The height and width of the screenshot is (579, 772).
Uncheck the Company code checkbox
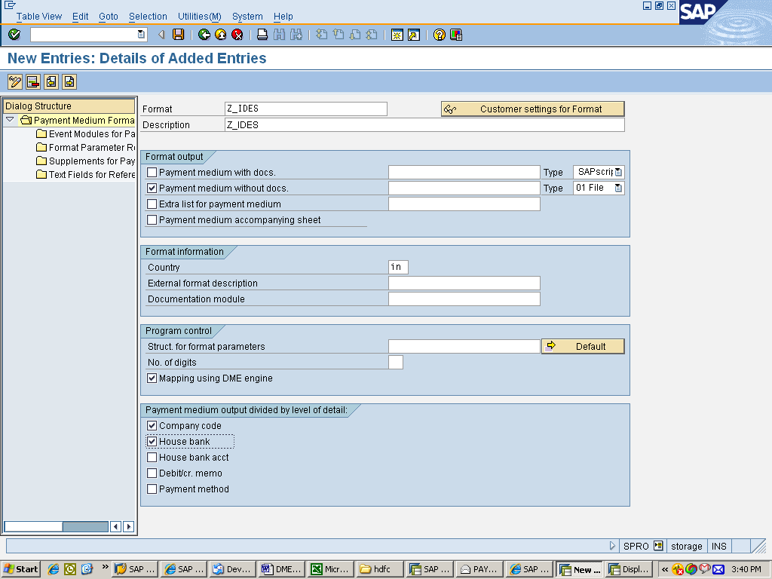tap(152, 425)
